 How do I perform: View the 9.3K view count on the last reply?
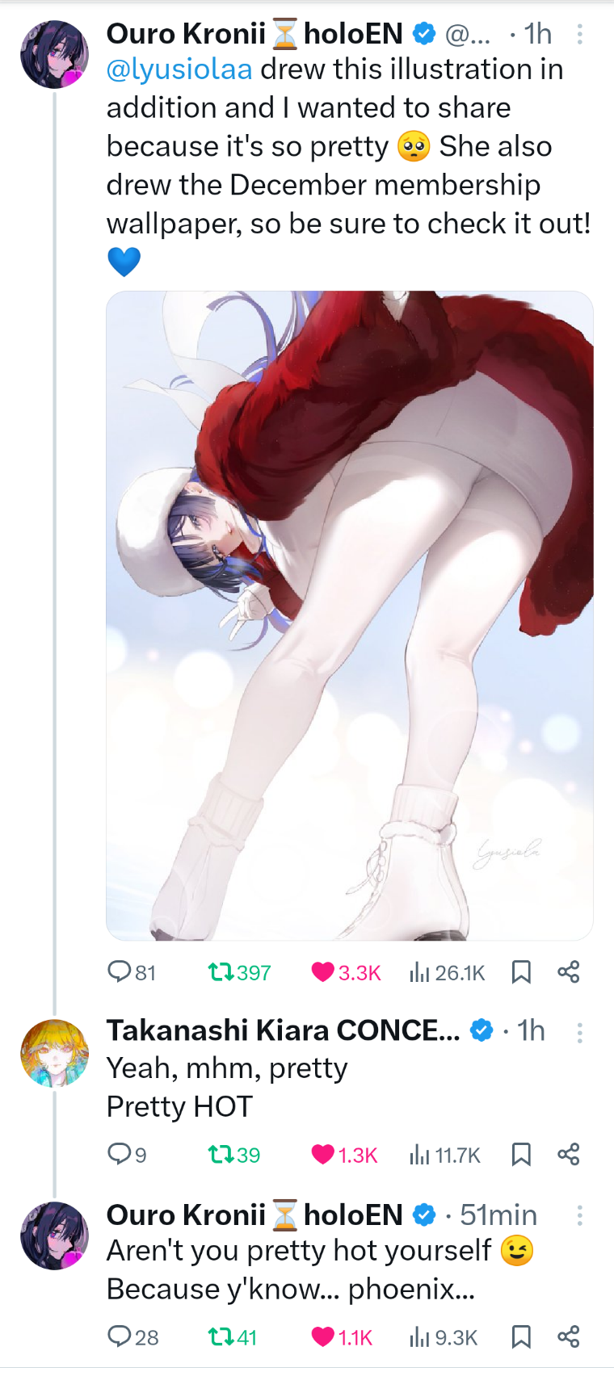(x=444, y=1336)
